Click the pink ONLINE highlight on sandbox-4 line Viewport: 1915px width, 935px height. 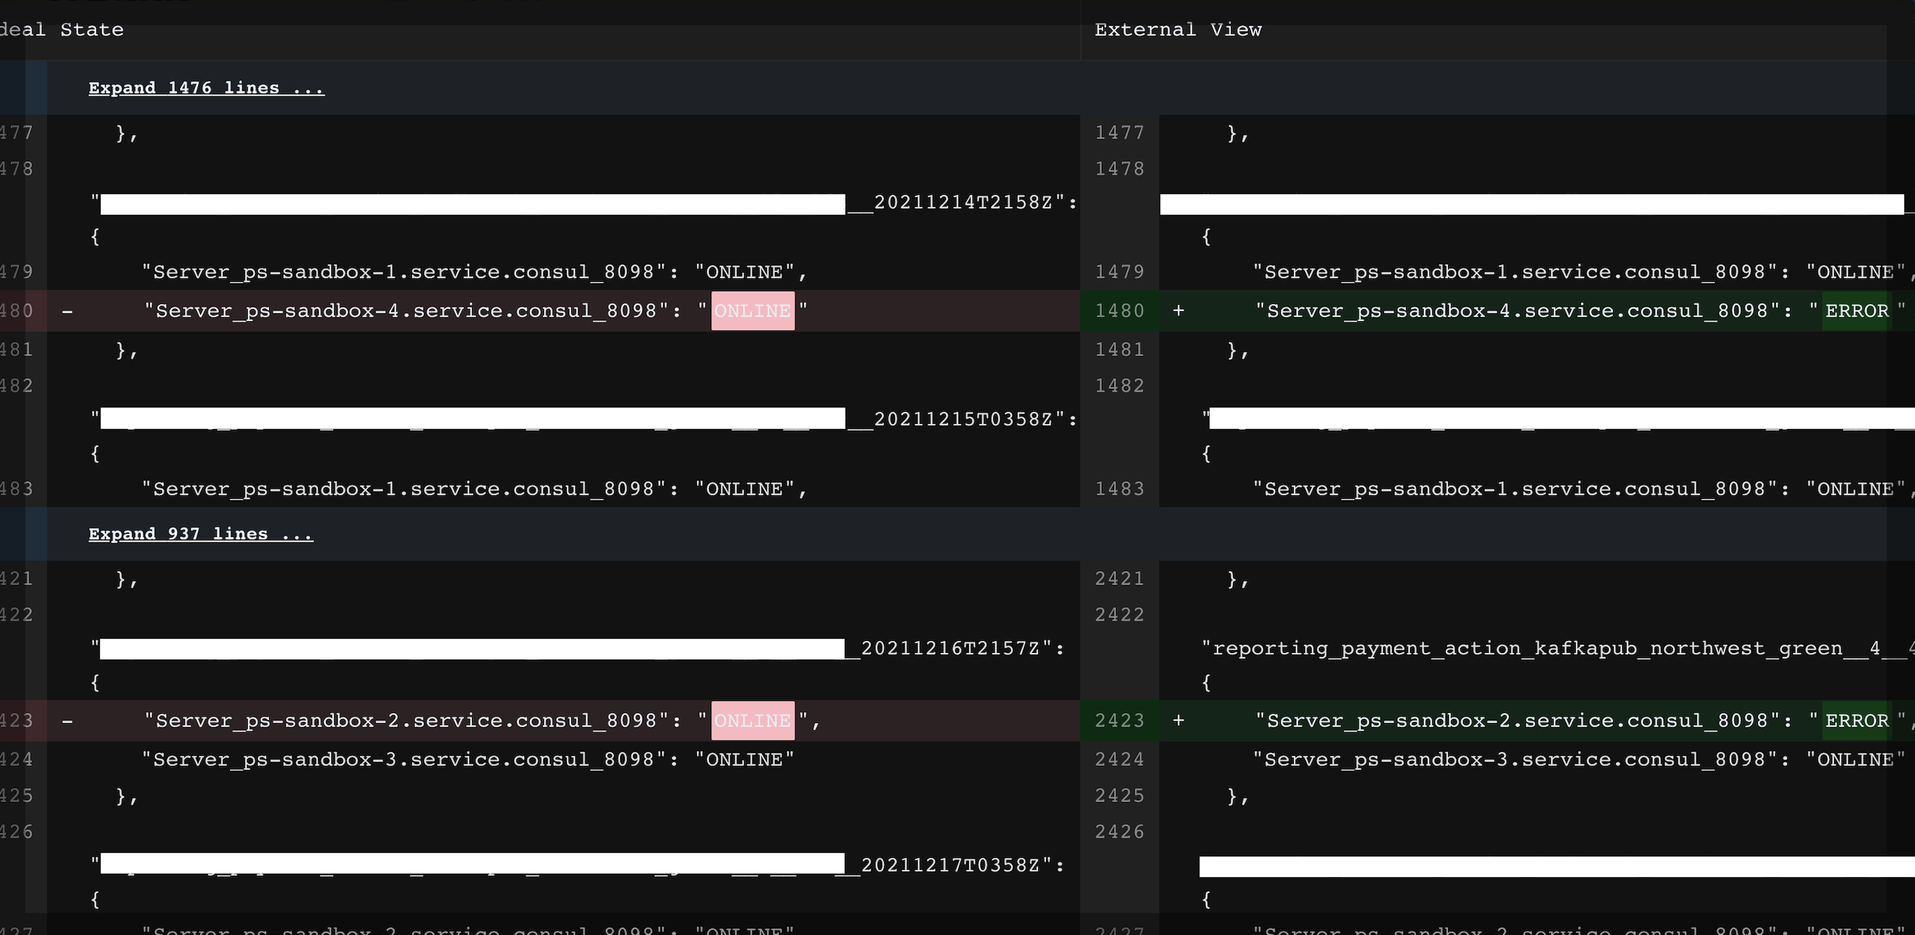[753, 310]
